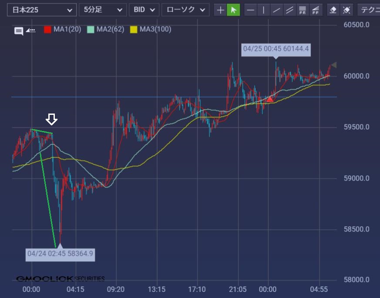Click the MA3(100) legend label

click(155, 30)
